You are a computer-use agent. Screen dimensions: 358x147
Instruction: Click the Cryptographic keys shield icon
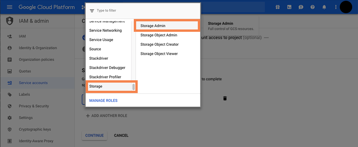[x=9, y=130]
